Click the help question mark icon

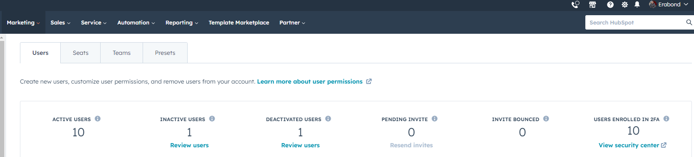pos(610,5)
